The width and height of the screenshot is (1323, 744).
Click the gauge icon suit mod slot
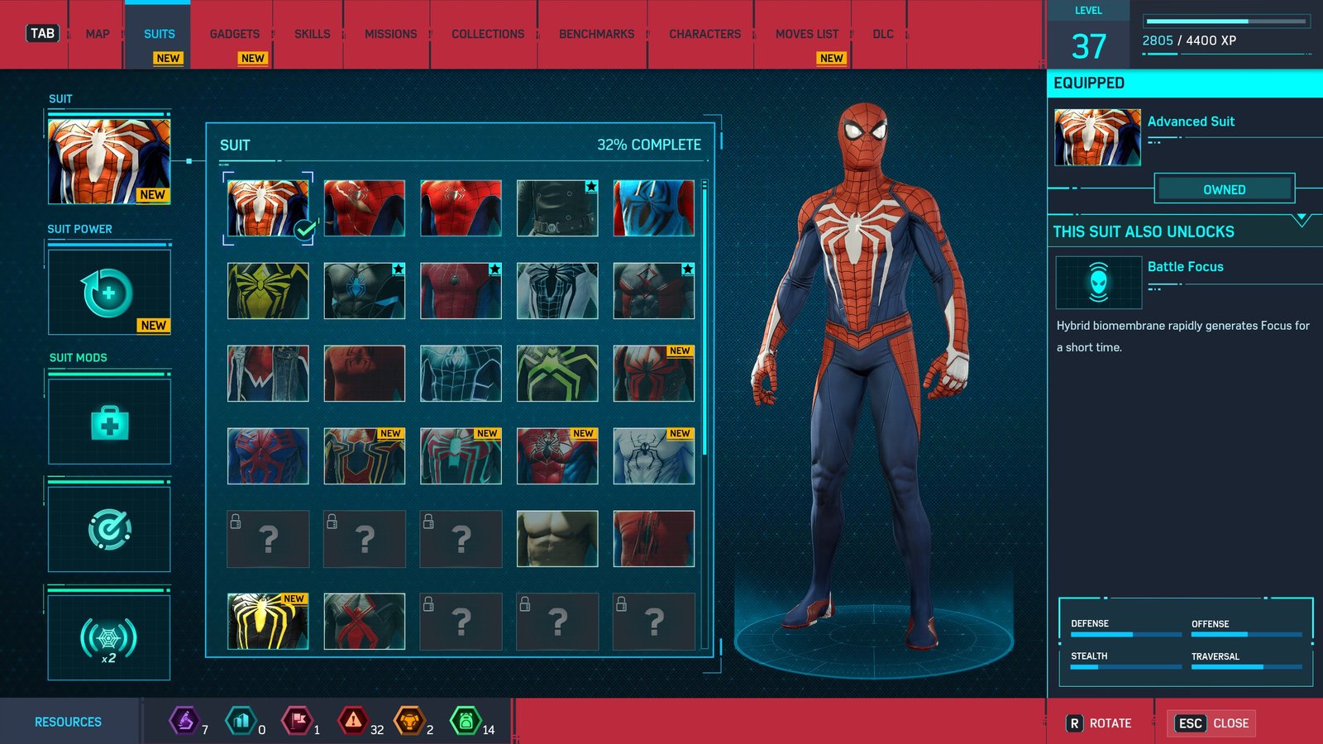pos(108,529)
